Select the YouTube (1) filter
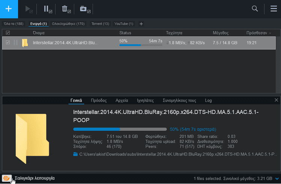This screenshot has height=184, width=281. tap(124, 24)
